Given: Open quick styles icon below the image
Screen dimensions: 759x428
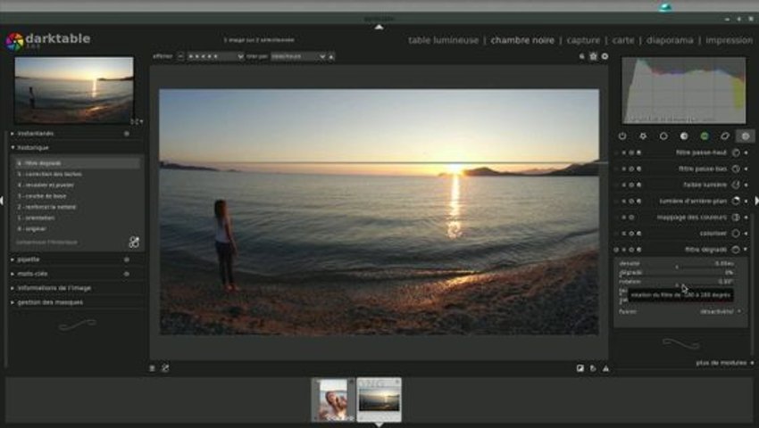Looking at the screenshot, I should coord(165,368).
